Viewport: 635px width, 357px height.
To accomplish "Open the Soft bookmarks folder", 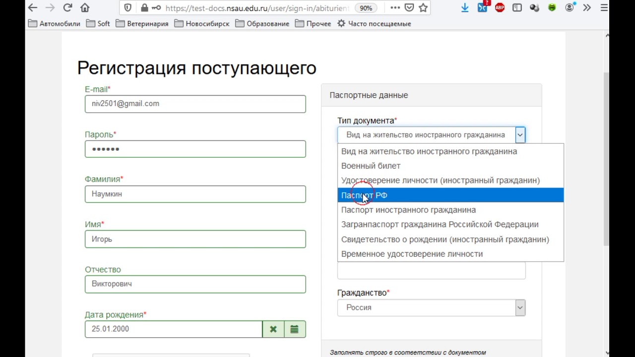I will click(98, 24).
